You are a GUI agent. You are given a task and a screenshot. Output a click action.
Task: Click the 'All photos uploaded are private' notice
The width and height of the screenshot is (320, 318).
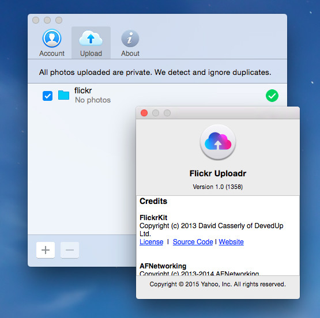pyautogui.click(x=155, y=73)
